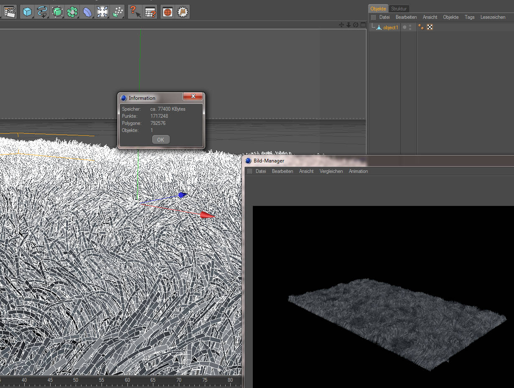514x388 pixels.
Task: Click the Phong tag on object1
Action: 421,27
